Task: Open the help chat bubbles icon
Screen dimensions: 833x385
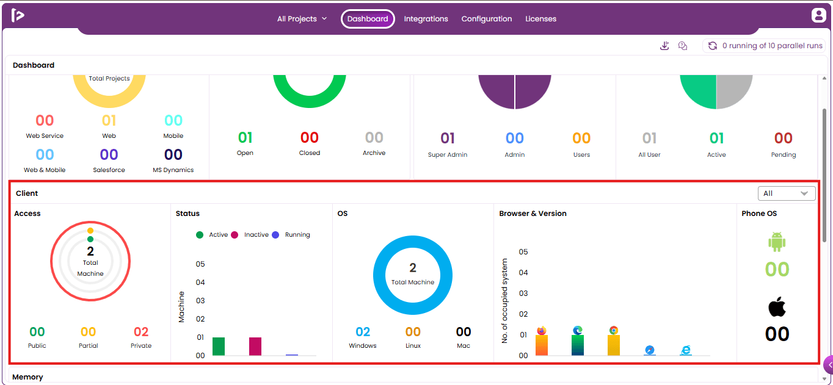Action: (683, 46)
